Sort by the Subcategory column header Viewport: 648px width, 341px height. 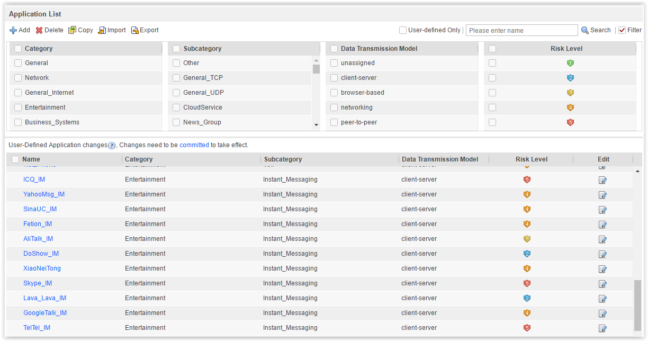[283, 159]
